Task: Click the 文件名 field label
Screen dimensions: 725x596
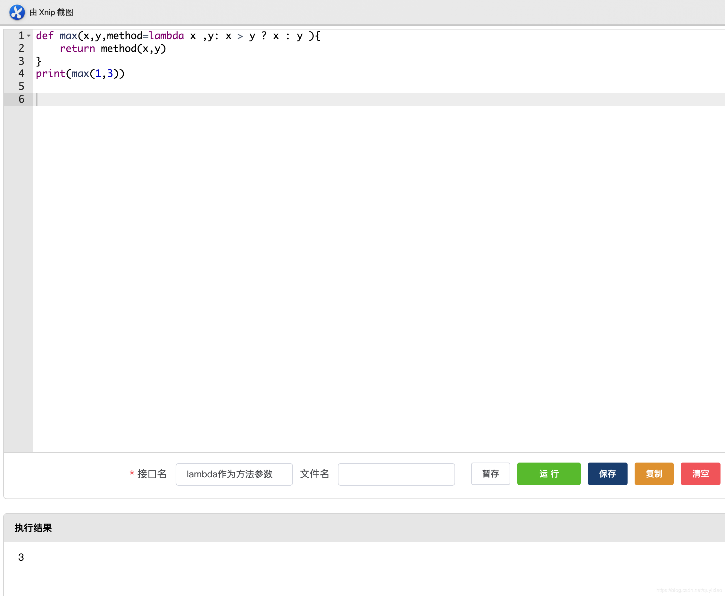Action: pos(314,474)
